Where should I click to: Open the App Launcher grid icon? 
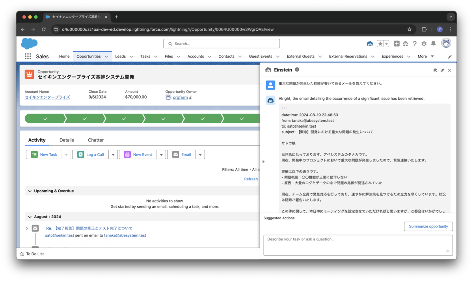(28, 56)
